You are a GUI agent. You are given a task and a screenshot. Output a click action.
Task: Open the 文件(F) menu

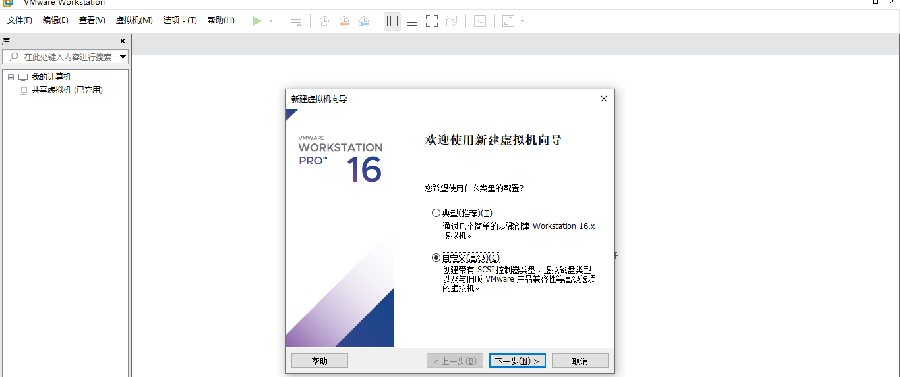tap(20, 20)
